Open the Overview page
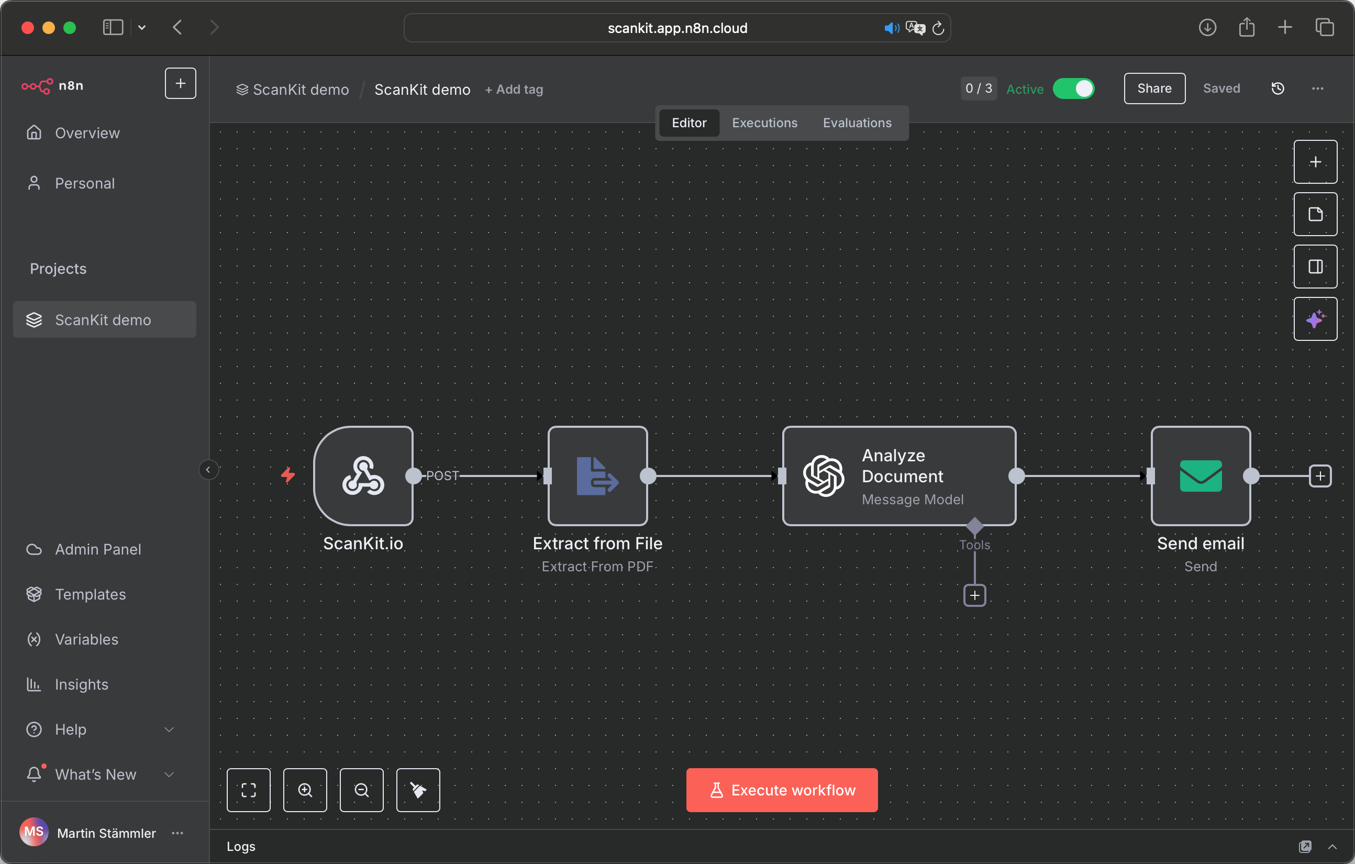1355x864 pixels. click(105, 133)
